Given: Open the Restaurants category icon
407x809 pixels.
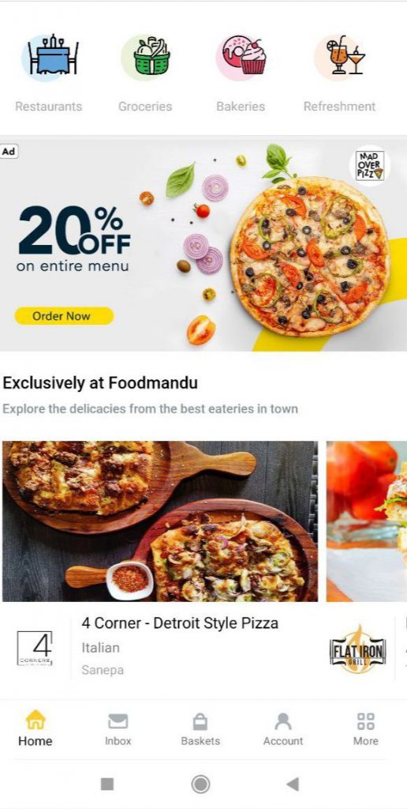Looking at the screenshot, I should (x=50, y=58).
